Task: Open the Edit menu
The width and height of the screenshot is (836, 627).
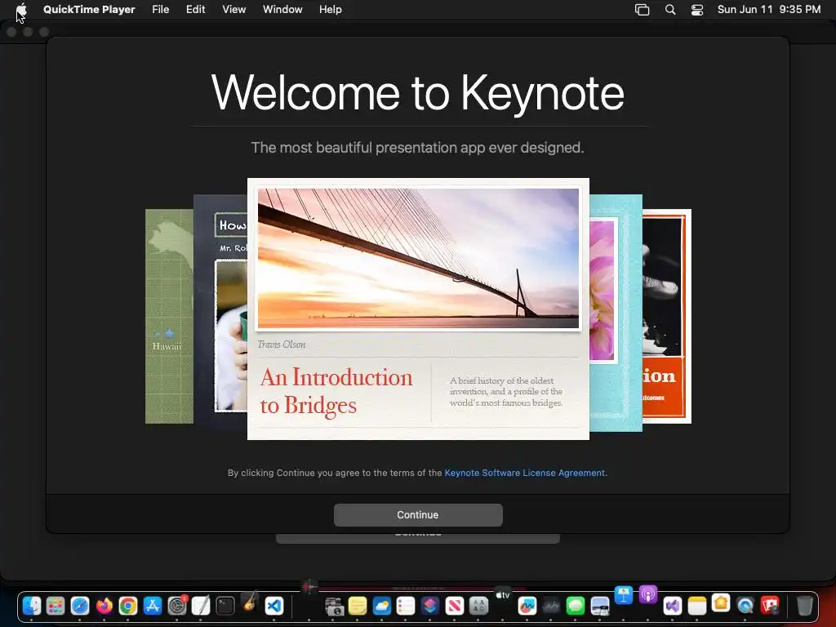Action: click(x=196, y=10)
